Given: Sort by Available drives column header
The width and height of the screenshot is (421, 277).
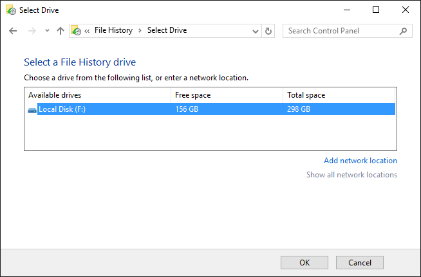Looking at the screenshot, I should tap(97, 95).
